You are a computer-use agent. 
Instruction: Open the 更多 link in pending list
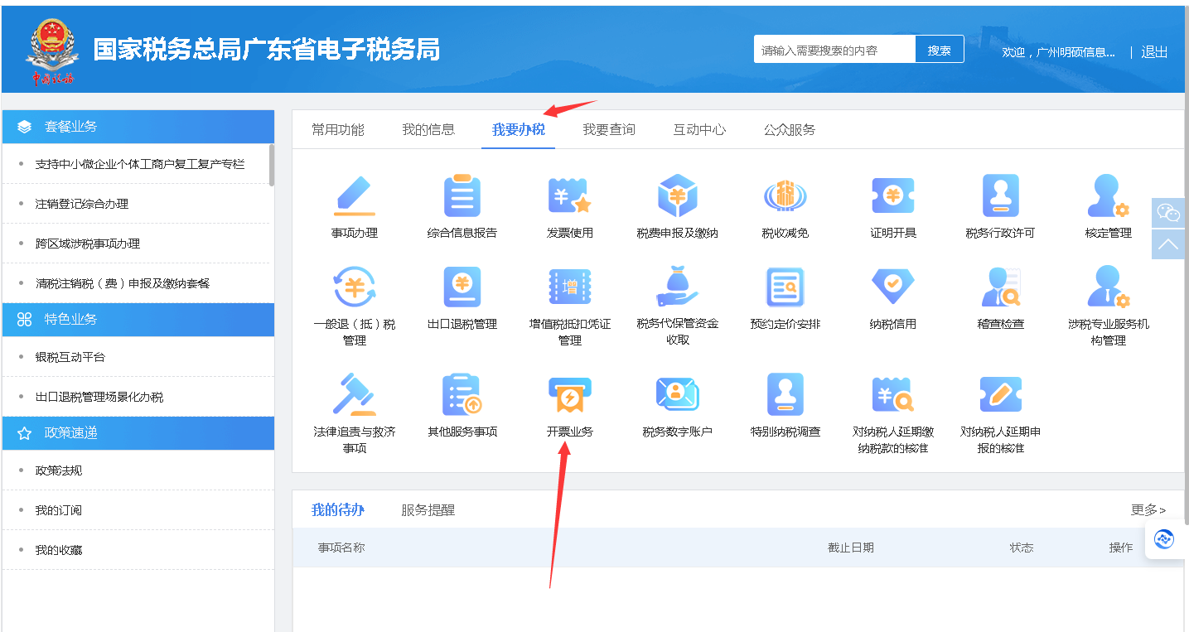pyautogui.click(x=1148, y=510)
